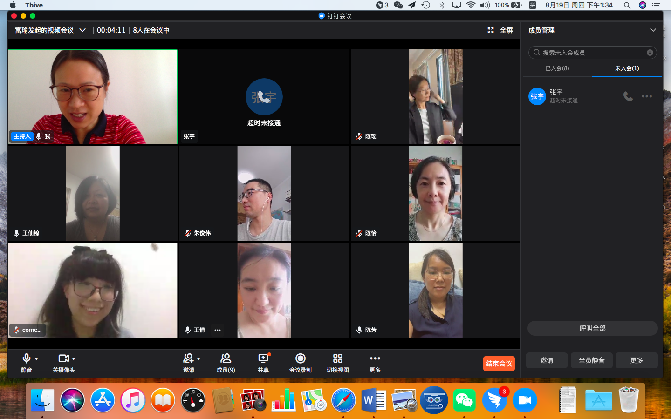The height and width of the screenshot is (419, 671).
Task: Open Bluetooth menu bar icon
Action: (442, 5)
